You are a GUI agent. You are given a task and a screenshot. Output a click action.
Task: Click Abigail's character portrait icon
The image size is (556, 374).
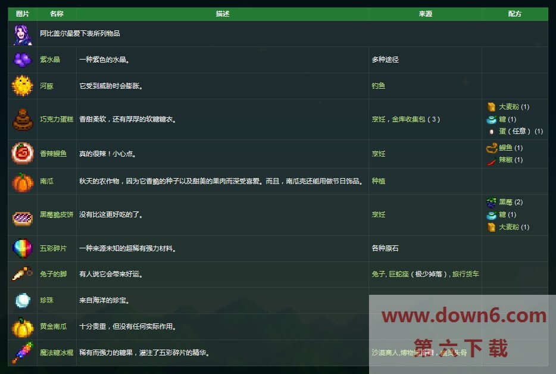[x=23, y=35]
